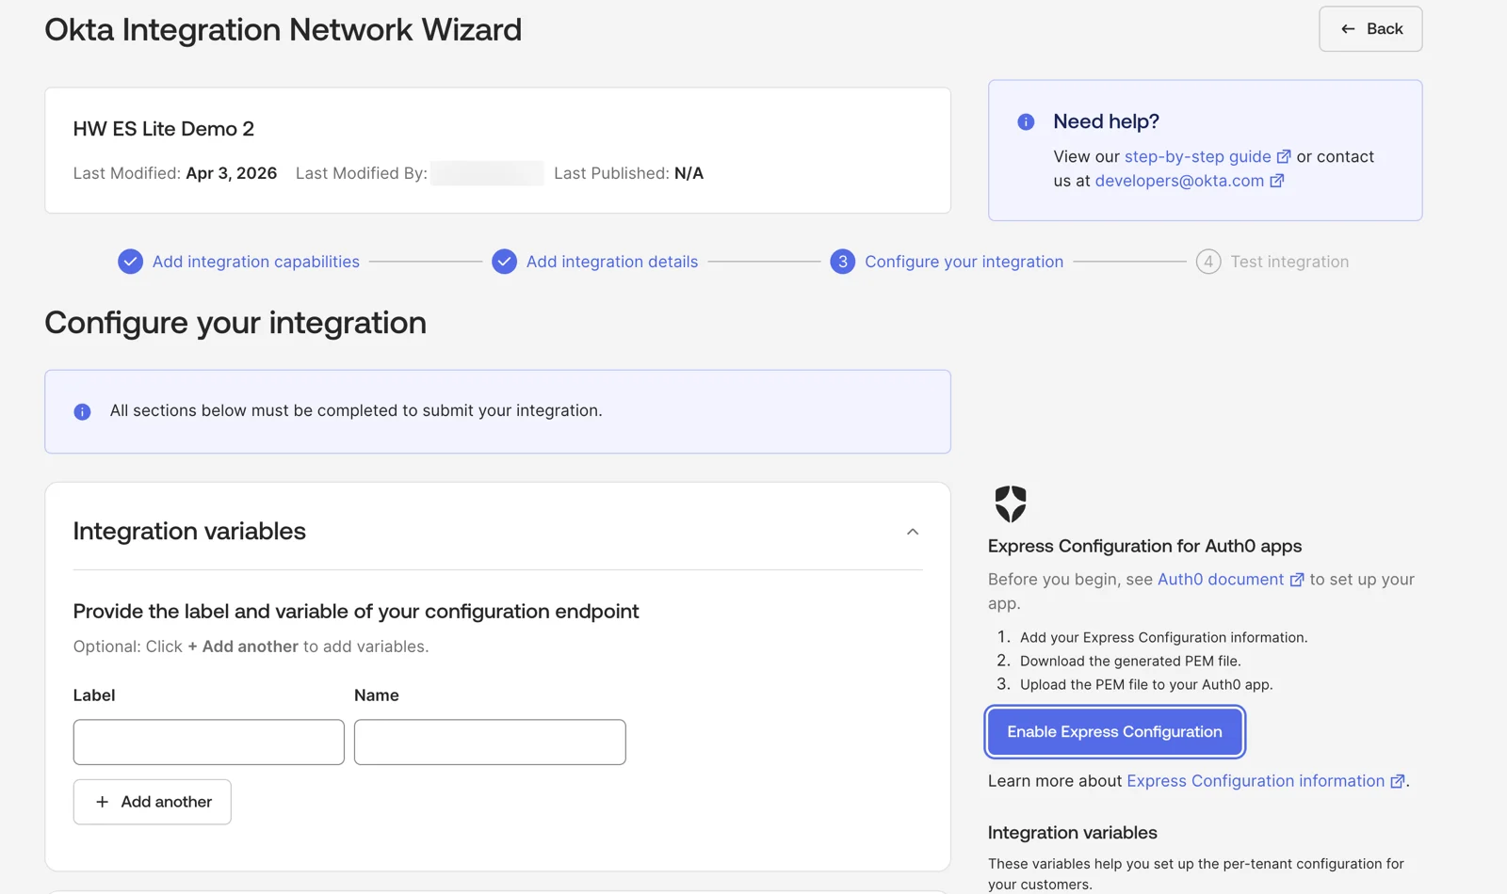Click Express Configuration for Auth0 apps heading
The height and width of the screenshot is (894, 1507).
1144,546
